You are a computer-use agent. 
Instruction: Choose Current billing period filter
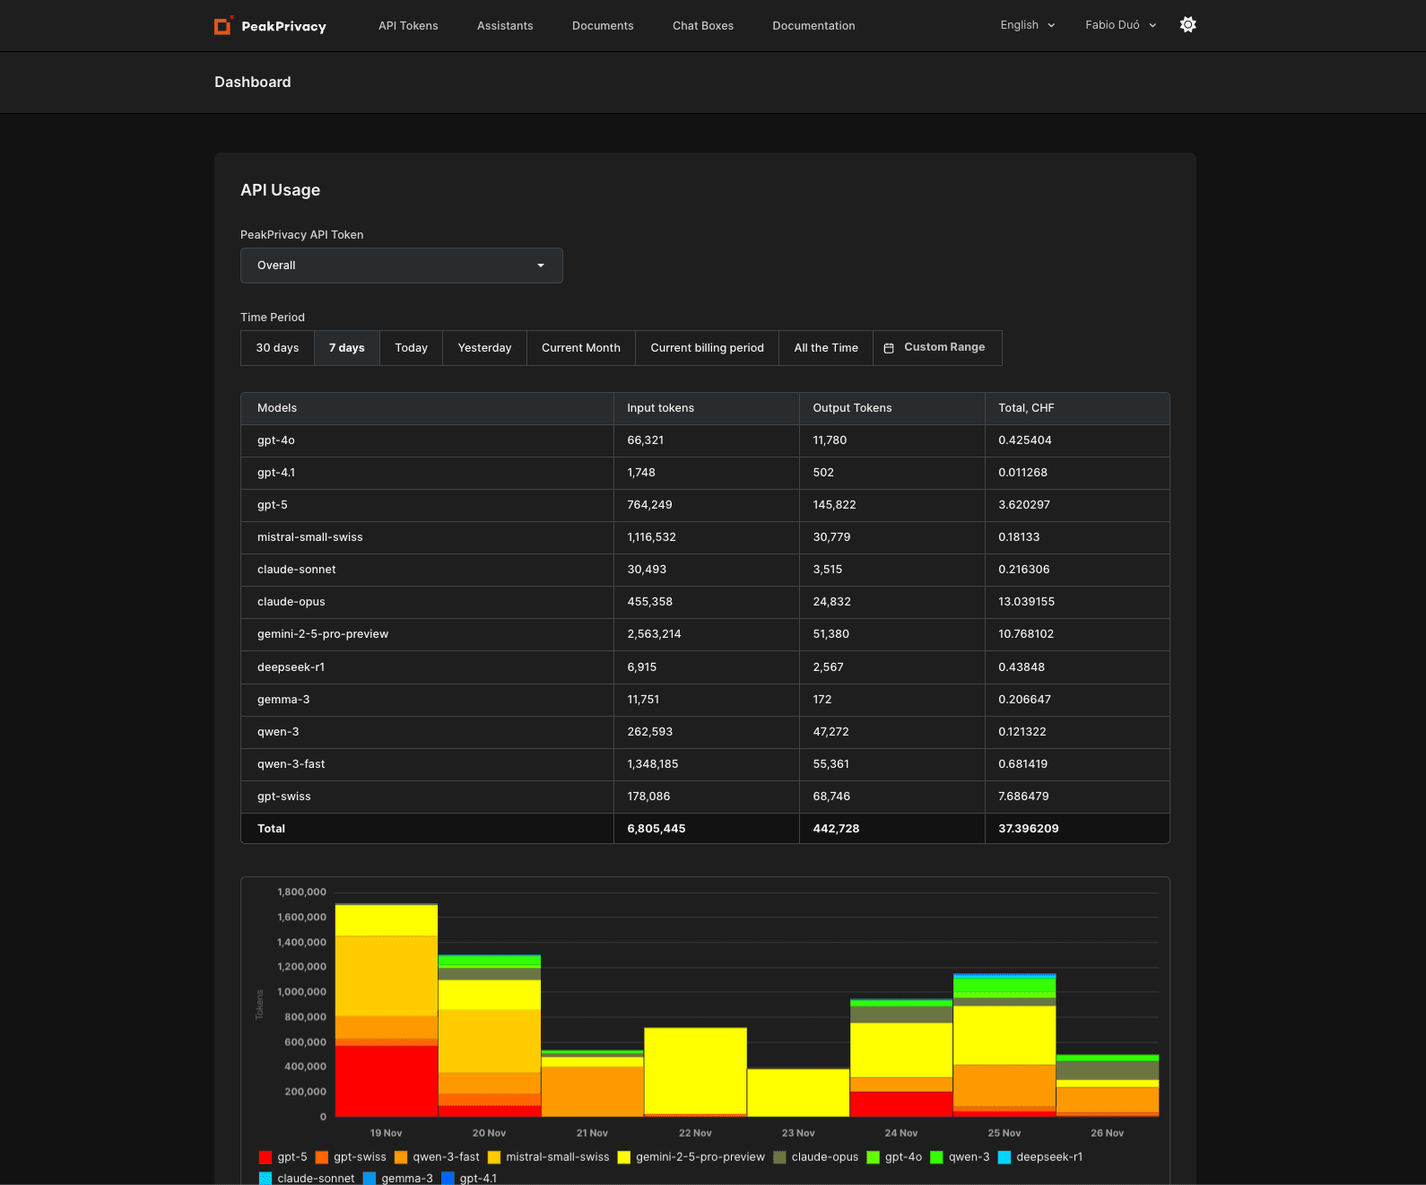707,348
